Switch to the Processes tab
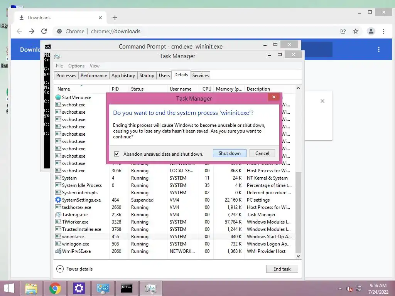The height and width of the screenshot is (296, 395). pyautogui.click(x=66, y=76)
